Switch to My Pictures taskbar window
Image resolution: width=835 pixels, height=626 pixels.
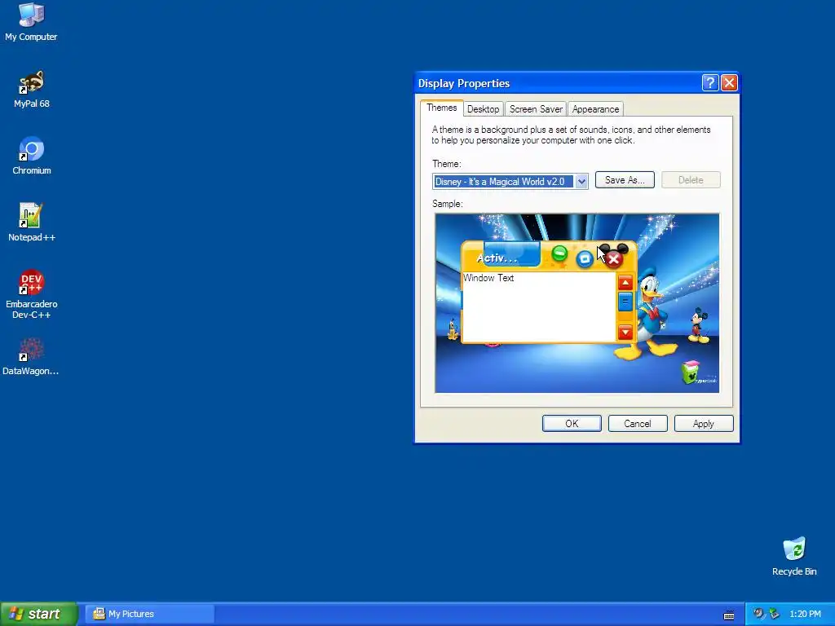click(x=150, y=614)
